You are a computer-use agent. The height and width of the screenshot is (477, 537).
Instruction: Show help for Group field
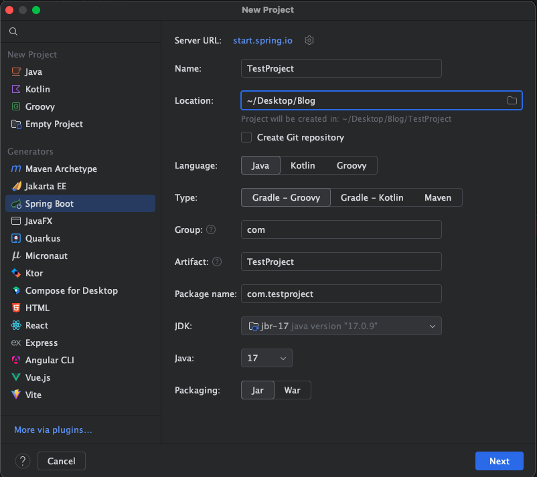click(x=212, y=229)
